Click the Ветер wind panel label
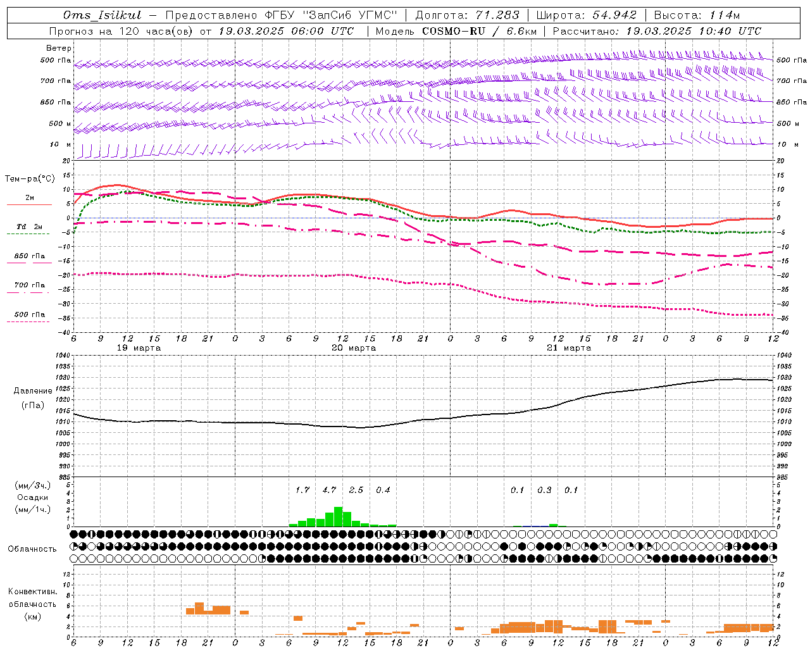Image resolution: width=810 pixels, height=648 pixels. click(59, 48)
